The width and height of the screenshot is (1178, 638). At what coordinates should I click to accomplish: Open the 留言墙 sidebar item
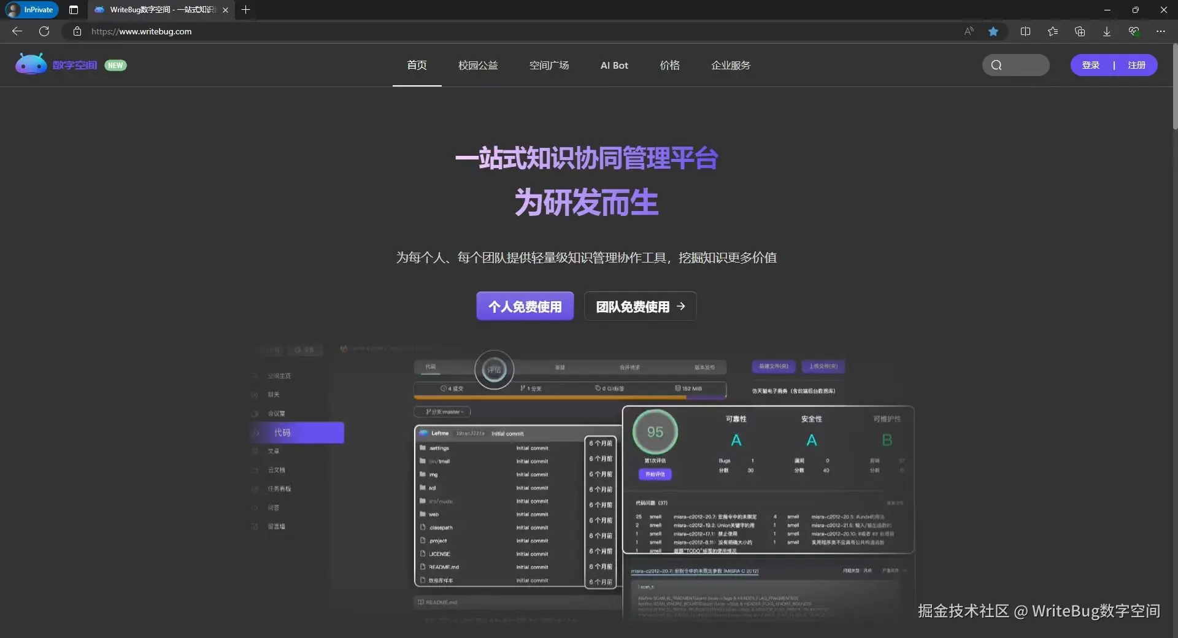(x=276, y=526)
